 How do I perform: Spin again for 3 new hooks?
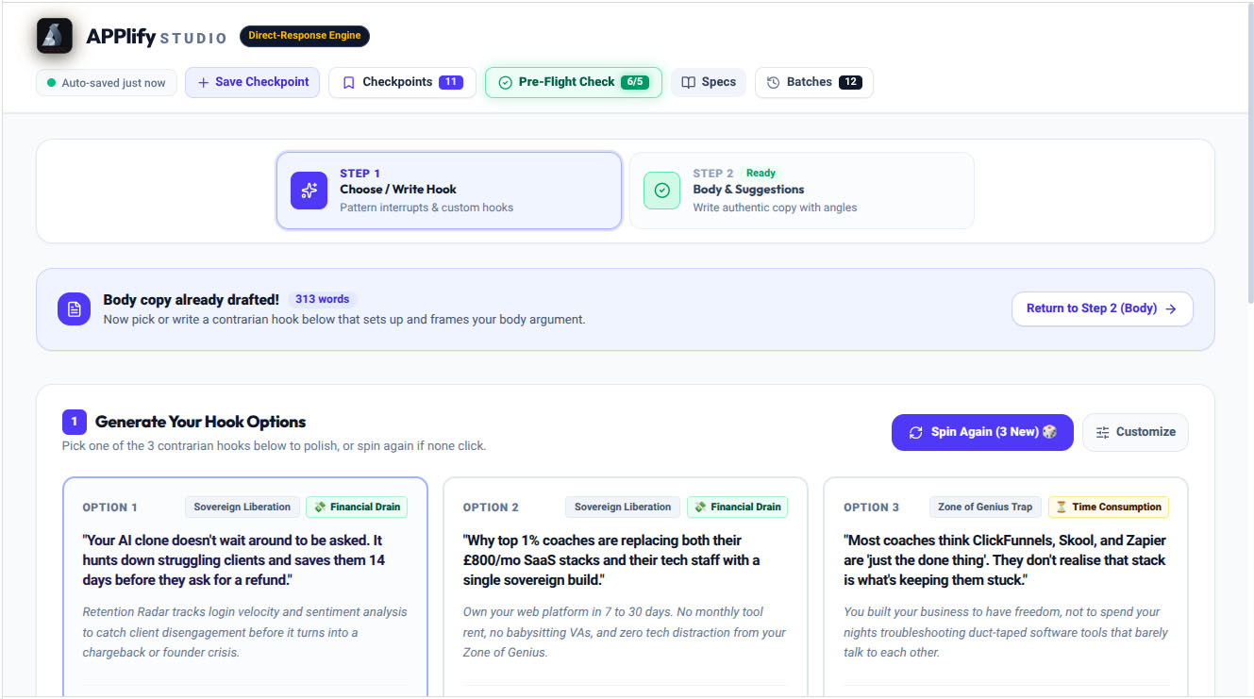[x=982, y=433]
